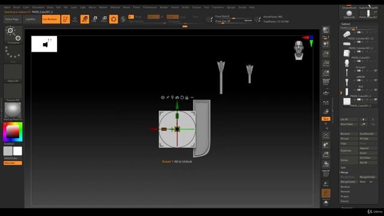Screen dimensions: 384x216
Task: Expand the Remesh section
Action: (345, 191)
